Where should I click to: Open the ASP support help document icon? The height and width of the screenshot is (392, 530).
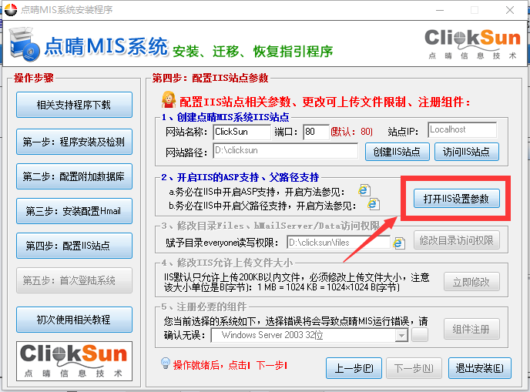pos(364,190)
